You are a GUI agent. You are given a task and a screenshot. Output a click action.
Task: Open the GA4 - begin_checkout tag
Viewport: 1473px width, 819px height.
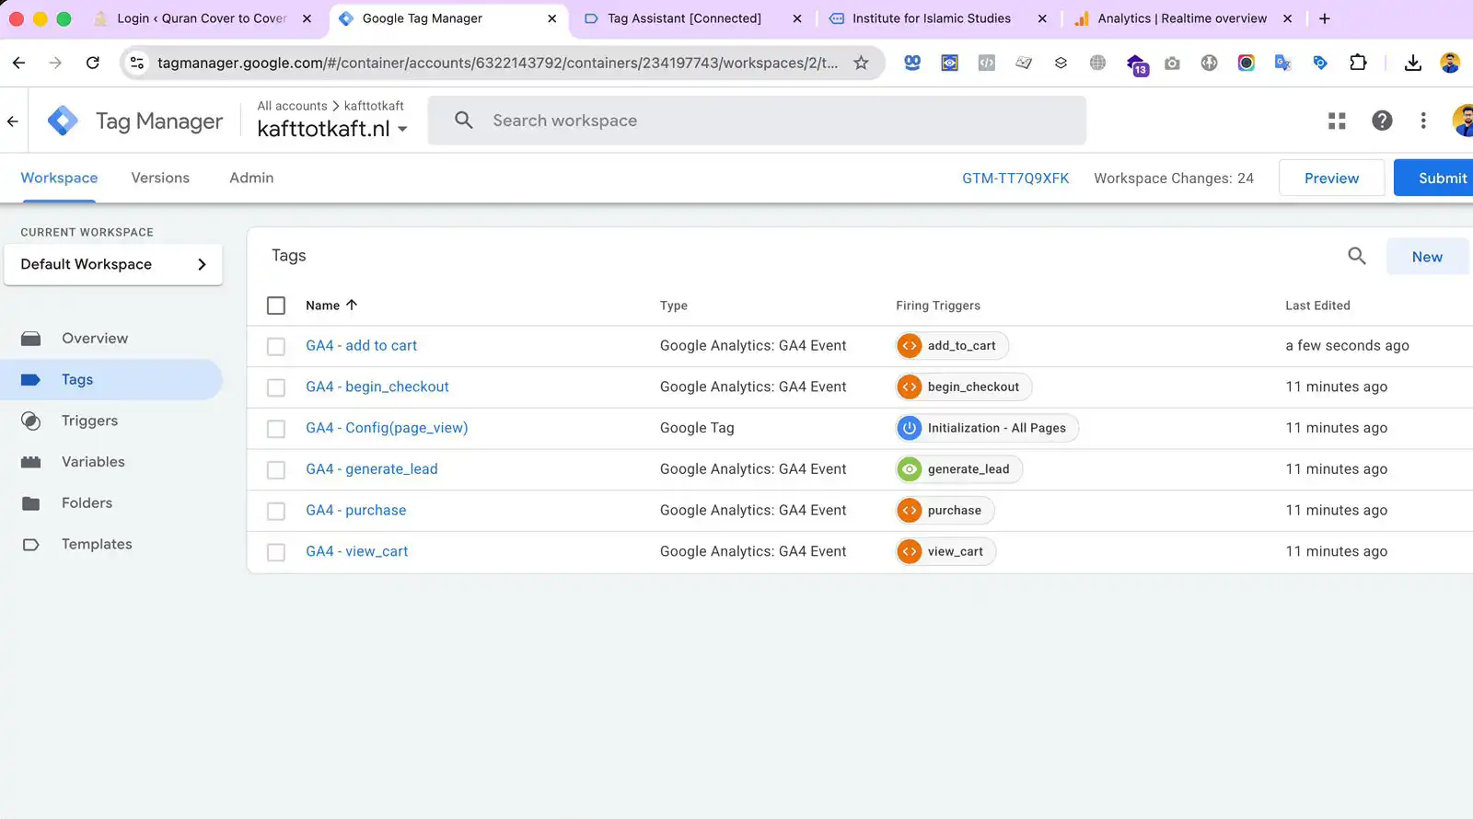click(377, 387)
